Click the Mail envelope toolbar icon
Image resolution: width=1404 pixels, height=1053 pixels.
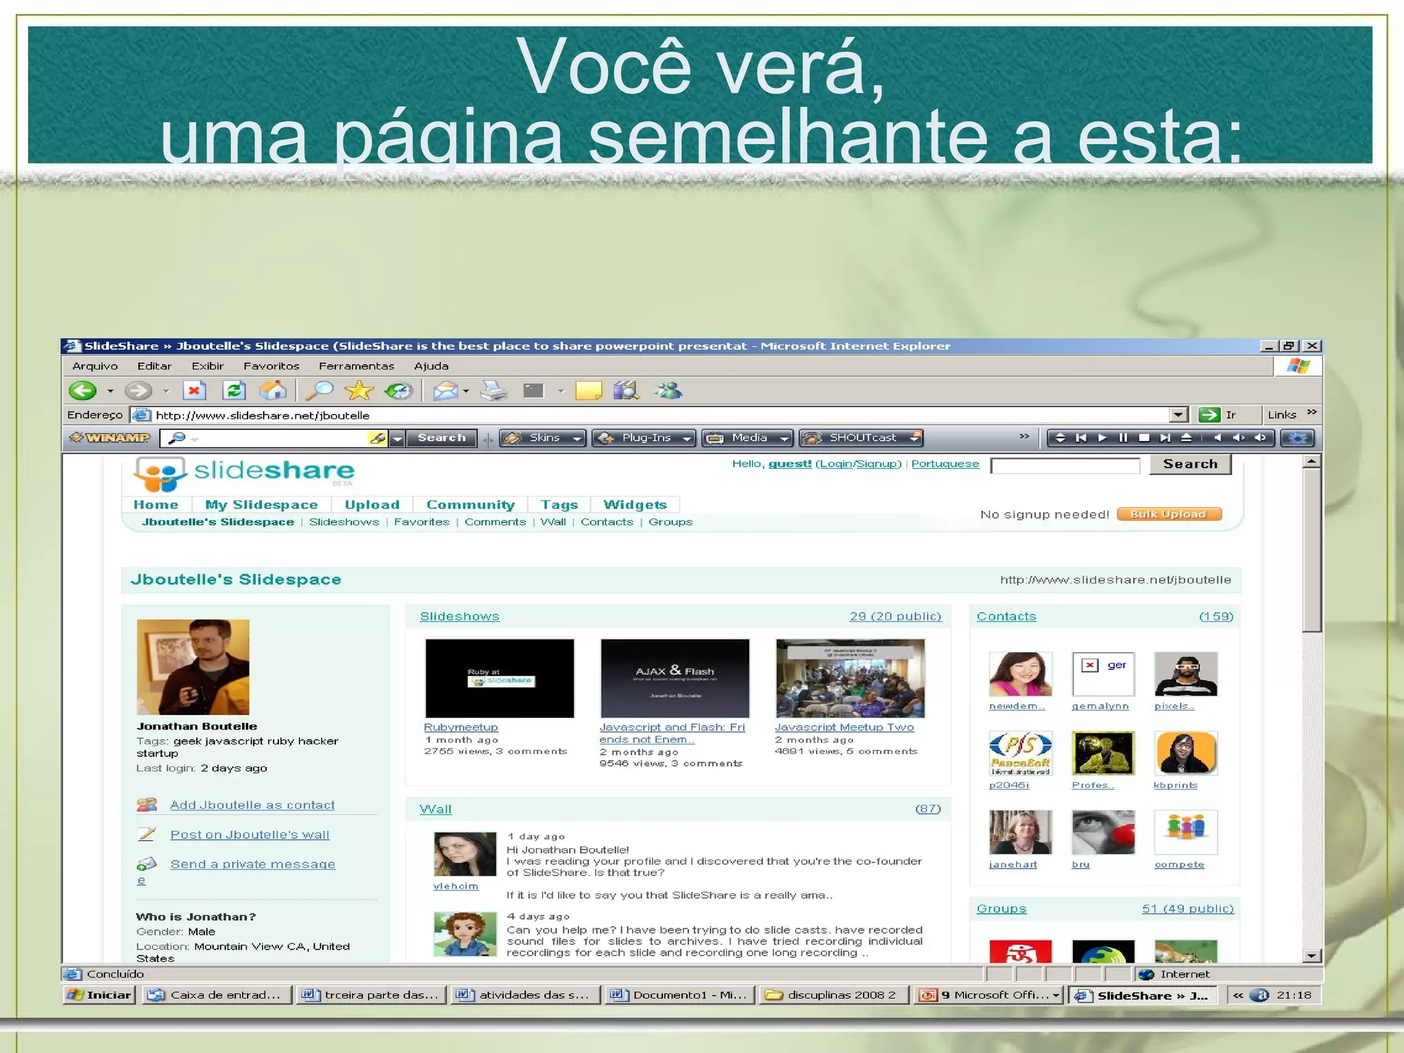tap(446, 391)
